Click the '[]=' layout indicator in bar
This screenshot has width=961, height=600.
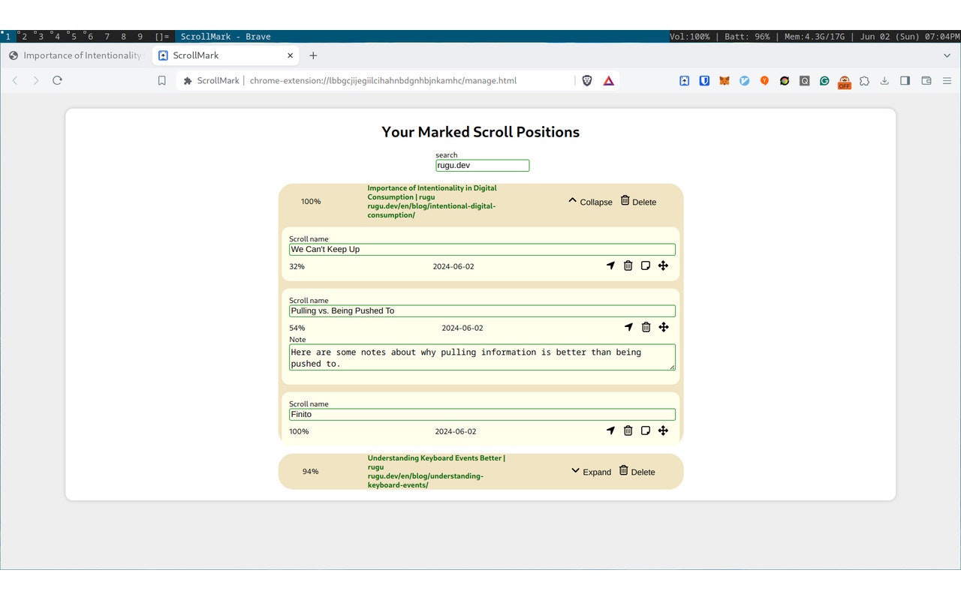[162, 36]
